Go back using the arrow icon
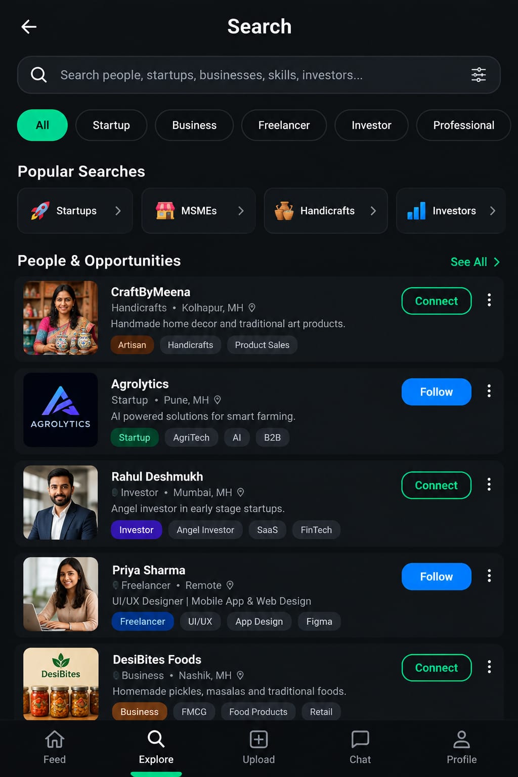518x777 pixels. point(29,27)
